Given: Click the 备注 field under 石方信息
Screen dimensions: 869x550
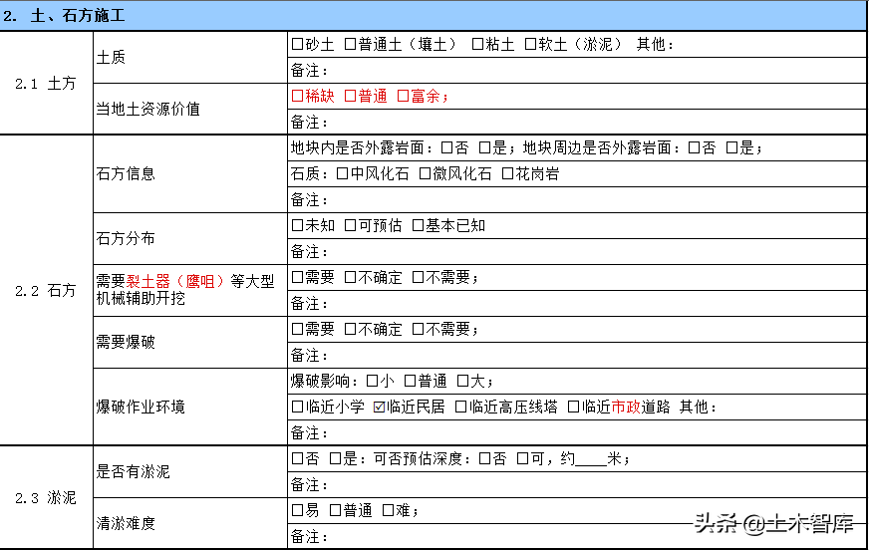Looking at the screenshot, I should pos(577,200).
